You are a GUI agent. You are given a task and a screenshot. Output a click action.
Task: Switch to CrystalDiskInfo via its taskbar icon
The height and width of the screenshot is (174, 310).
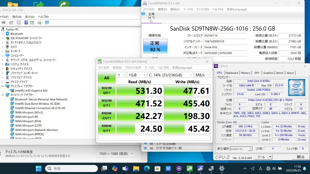click(x=200, y=168)
